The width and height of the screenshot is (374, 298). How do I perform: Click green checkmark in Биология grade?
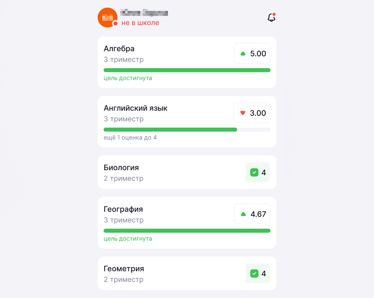tap(254, 172)
